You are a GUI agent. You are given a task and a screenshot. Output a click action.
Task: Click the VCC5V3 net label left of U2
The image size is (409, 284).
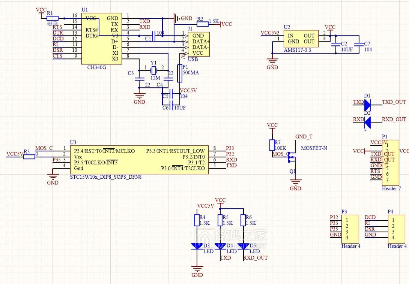(270, 33)
